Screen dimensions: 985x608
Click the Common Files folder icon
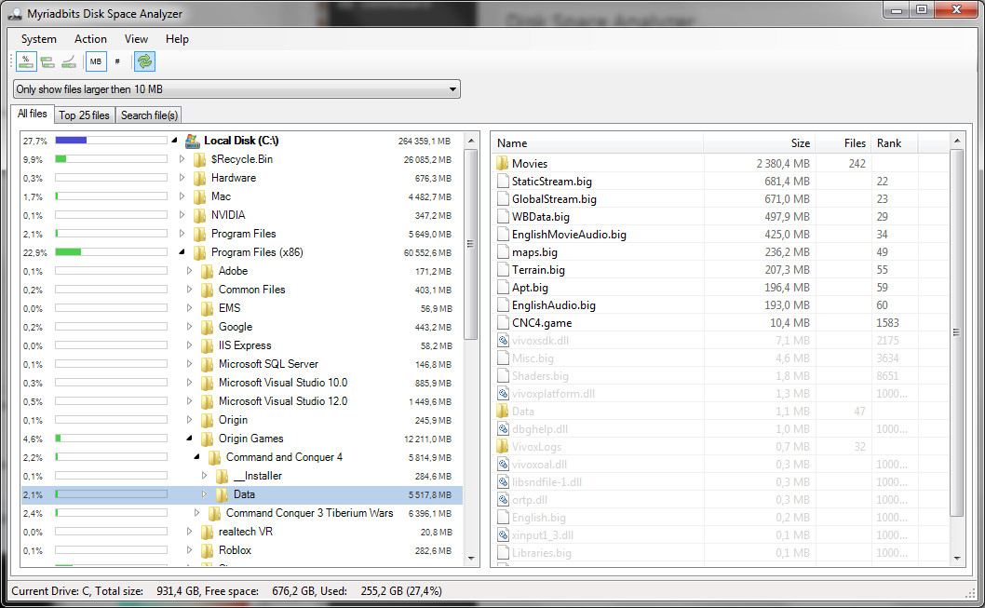(208, 290)
